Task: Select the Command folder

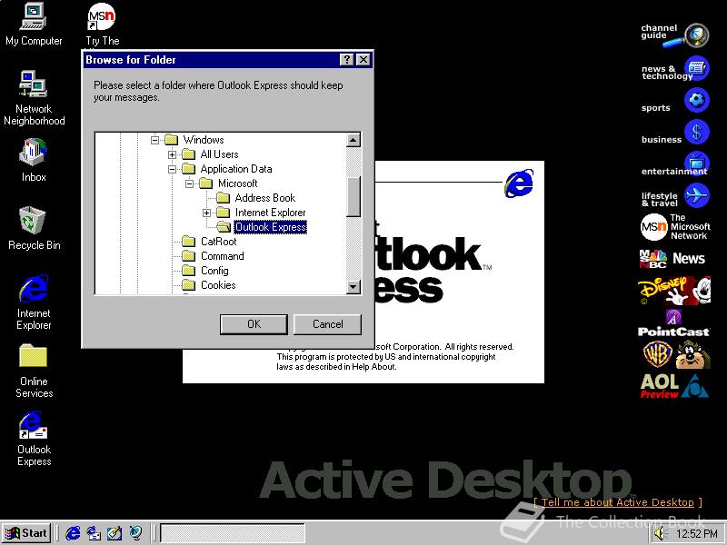Action: (222, 256)
